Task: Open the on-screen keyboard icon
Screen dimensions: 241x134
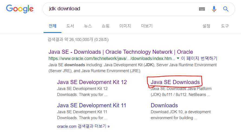Action: 202,9
